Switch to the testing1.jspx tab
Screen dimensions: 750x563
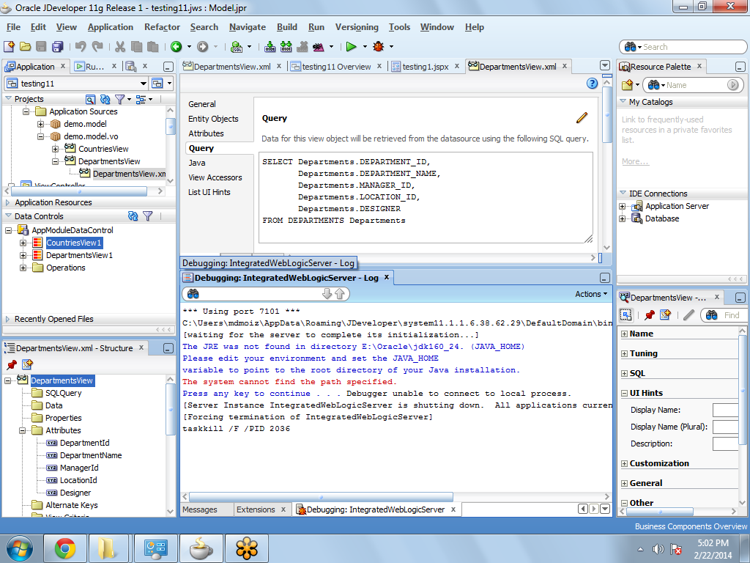[x=425, y=67]
